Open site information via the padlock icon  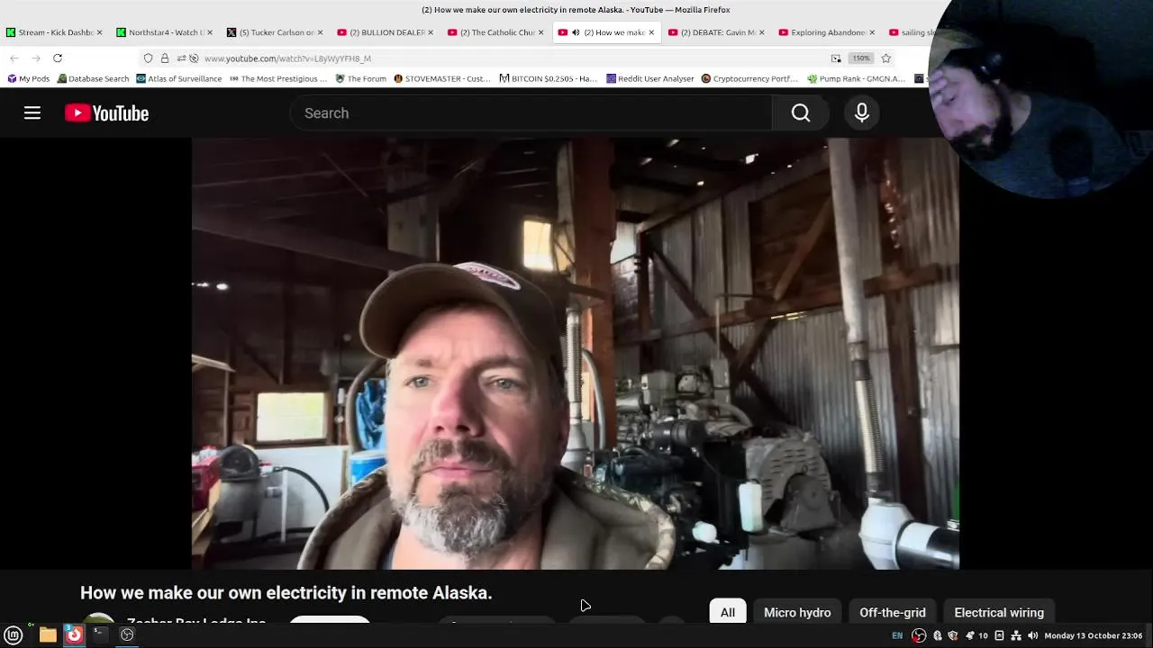[x=165, y=58]
